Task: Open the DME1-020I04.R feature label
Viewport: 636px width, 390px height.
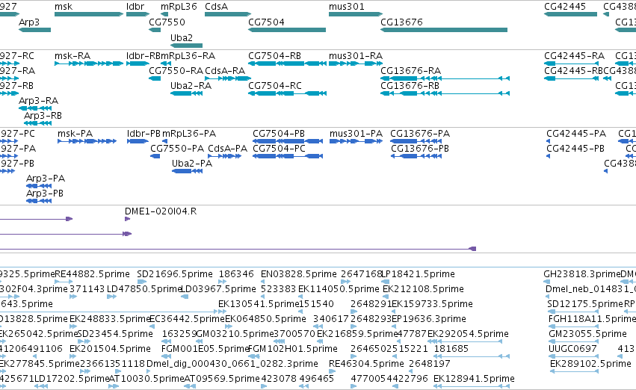Action: [161, 211]
